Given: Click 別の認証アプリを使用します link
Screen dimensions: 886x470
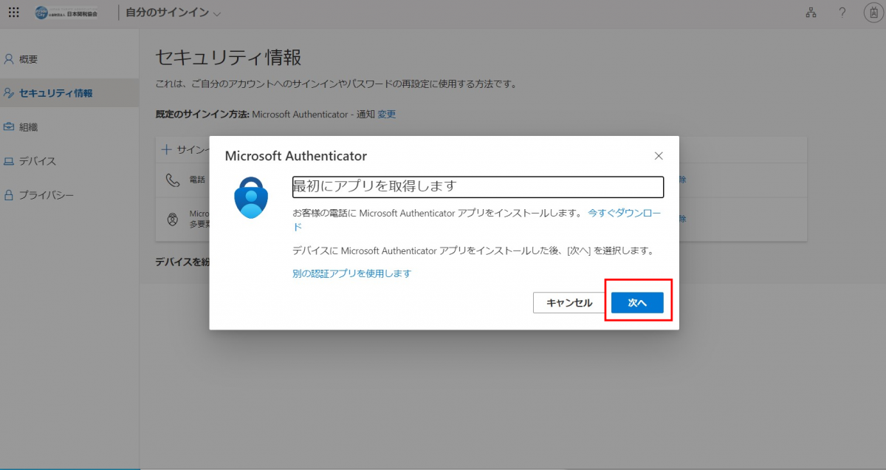Looking at the screenshot, I should (x=352, y=273).
